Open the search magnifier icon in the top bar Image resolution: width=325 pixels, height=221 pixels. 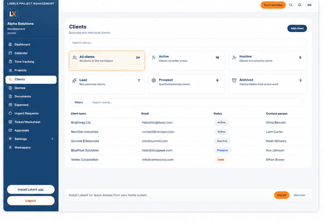tap(291, 5)
